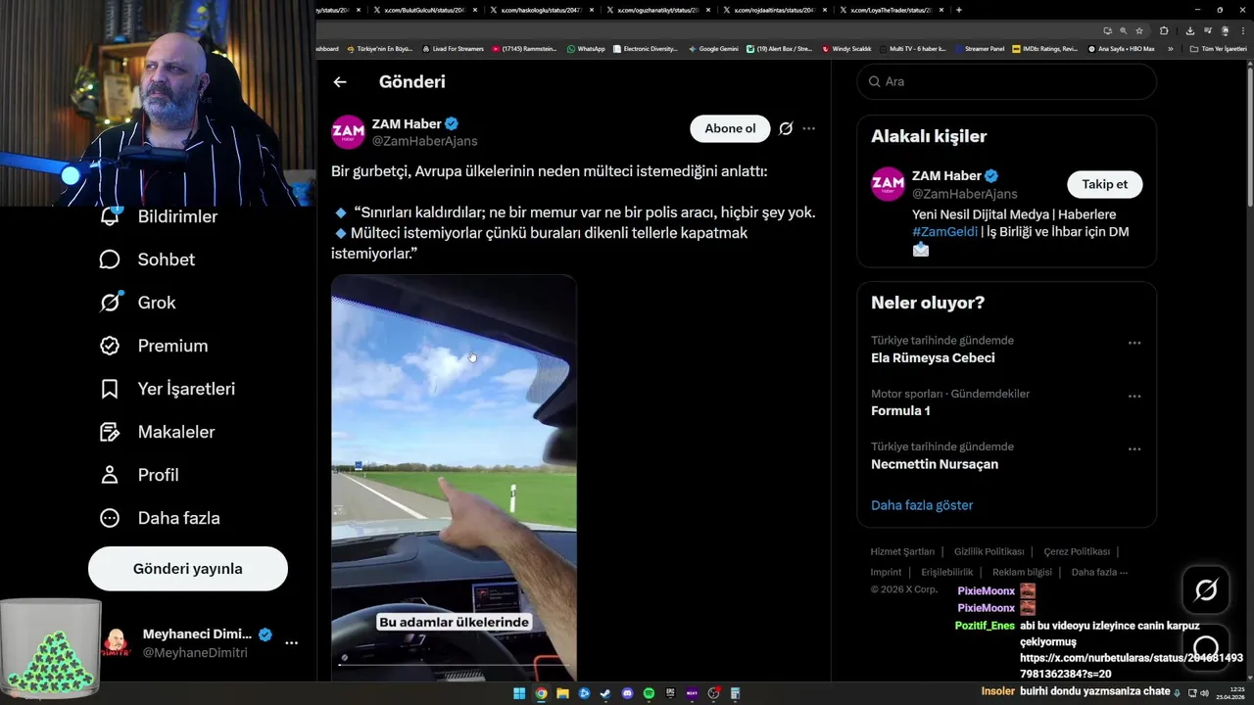The image size is (1254, 705).
Task: Open the post's three-dot options menu
Action: point(808,128)
